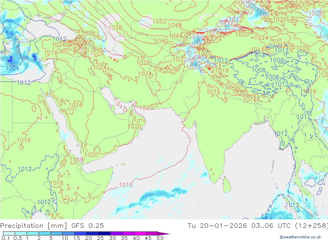This screenshot has height=240, width=328.
Task: Click the legend scale value '0.5'
Action: [x=18, y=238]
